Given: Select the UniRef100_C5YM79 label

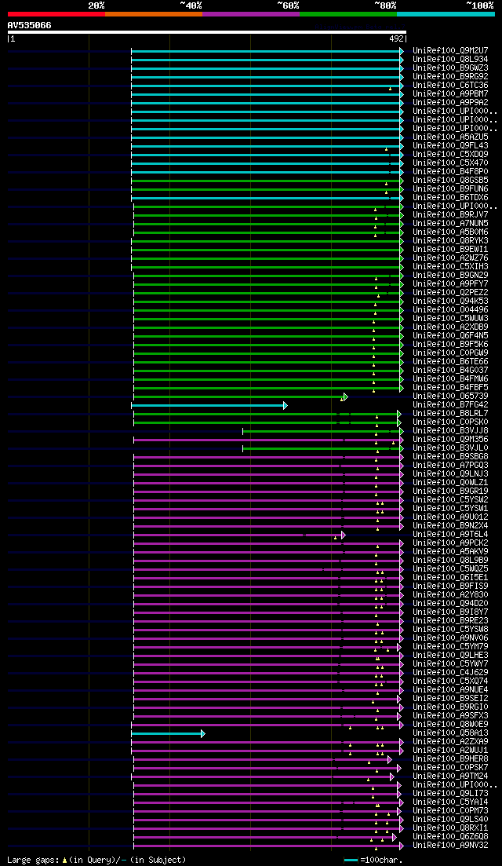Looking at the screenshot, I should (450, 647).
